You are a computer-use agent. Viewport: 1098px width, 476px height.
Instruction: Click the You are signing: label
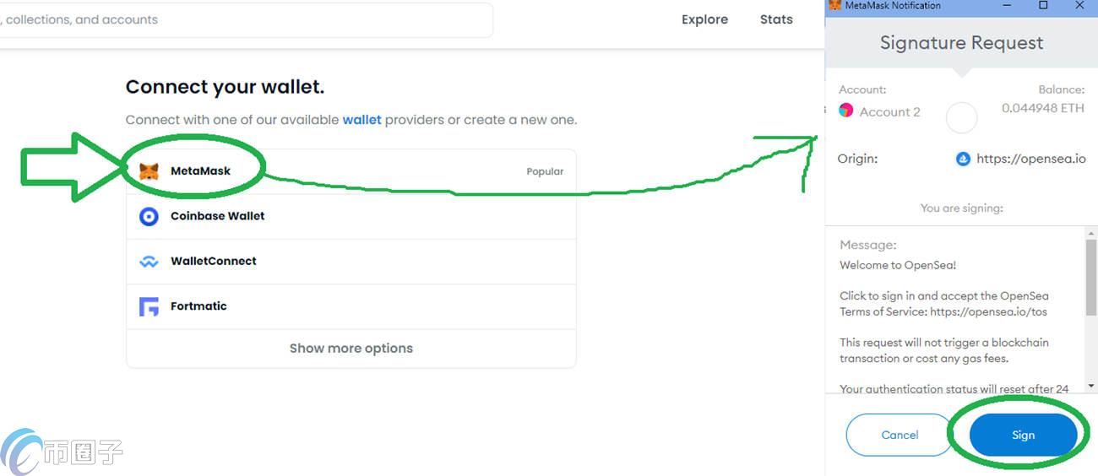[x=961, y=208]
